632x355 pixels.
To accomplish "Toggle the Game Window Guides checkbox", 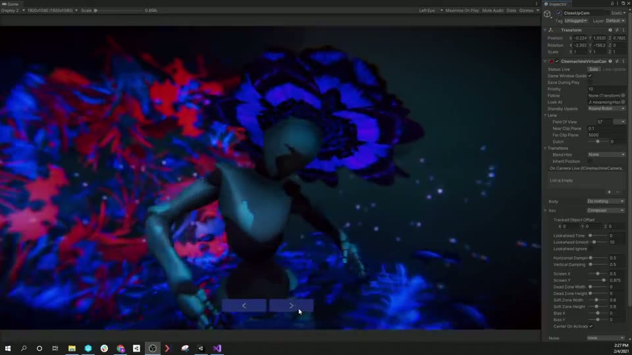I will point(590,76).
